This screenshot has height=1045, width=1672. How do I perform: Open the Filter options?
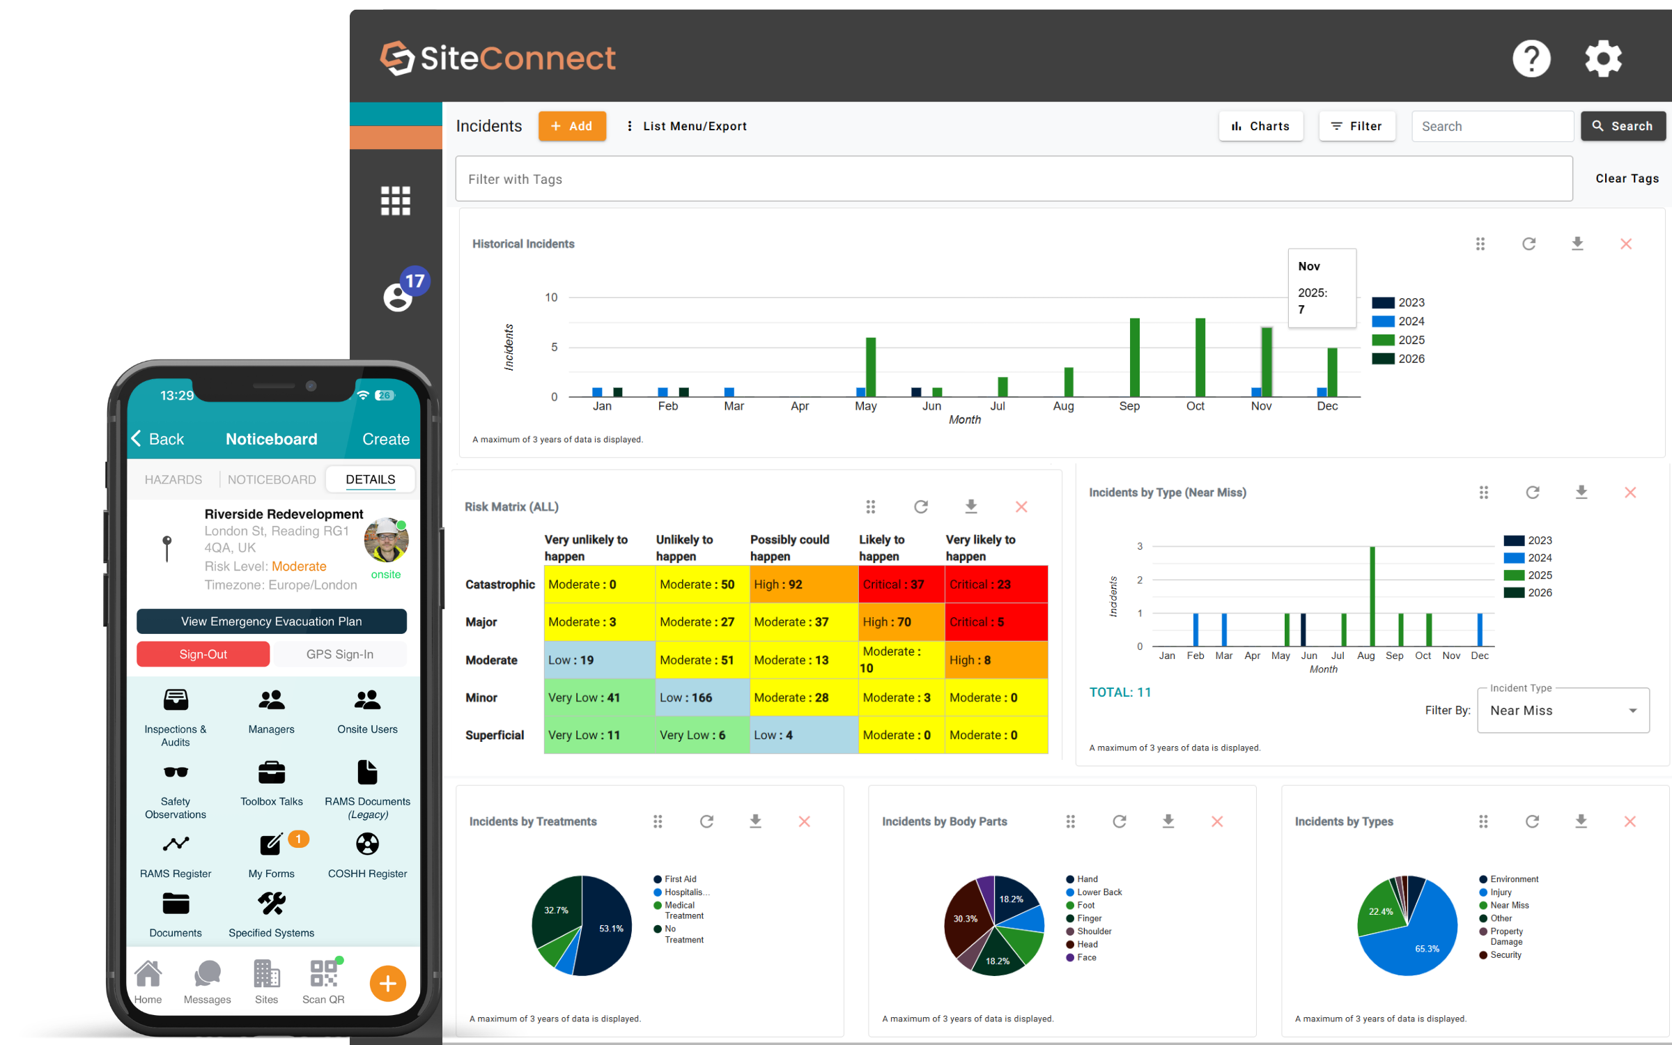(1356, 126)
